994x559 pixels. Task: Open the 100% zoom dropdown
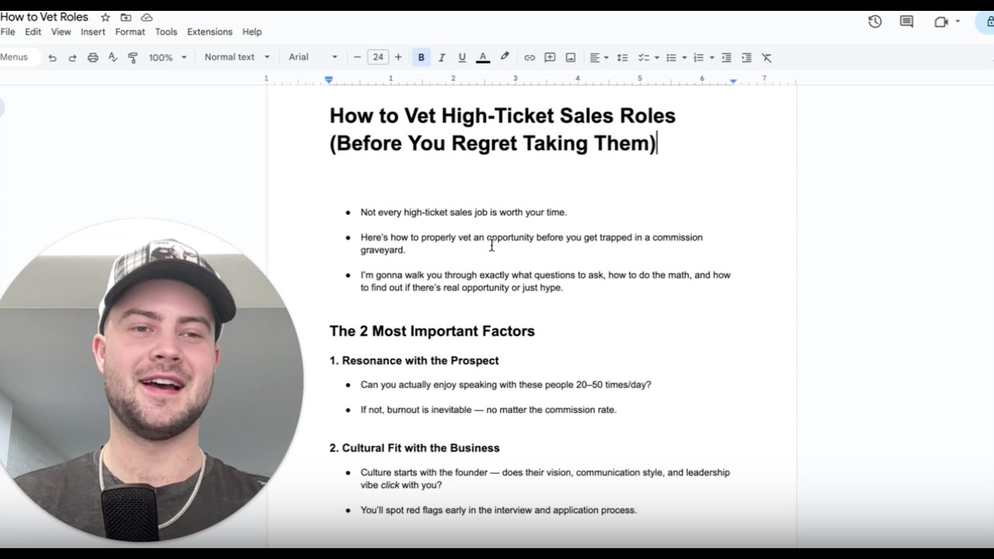click(x=168, y=57)
